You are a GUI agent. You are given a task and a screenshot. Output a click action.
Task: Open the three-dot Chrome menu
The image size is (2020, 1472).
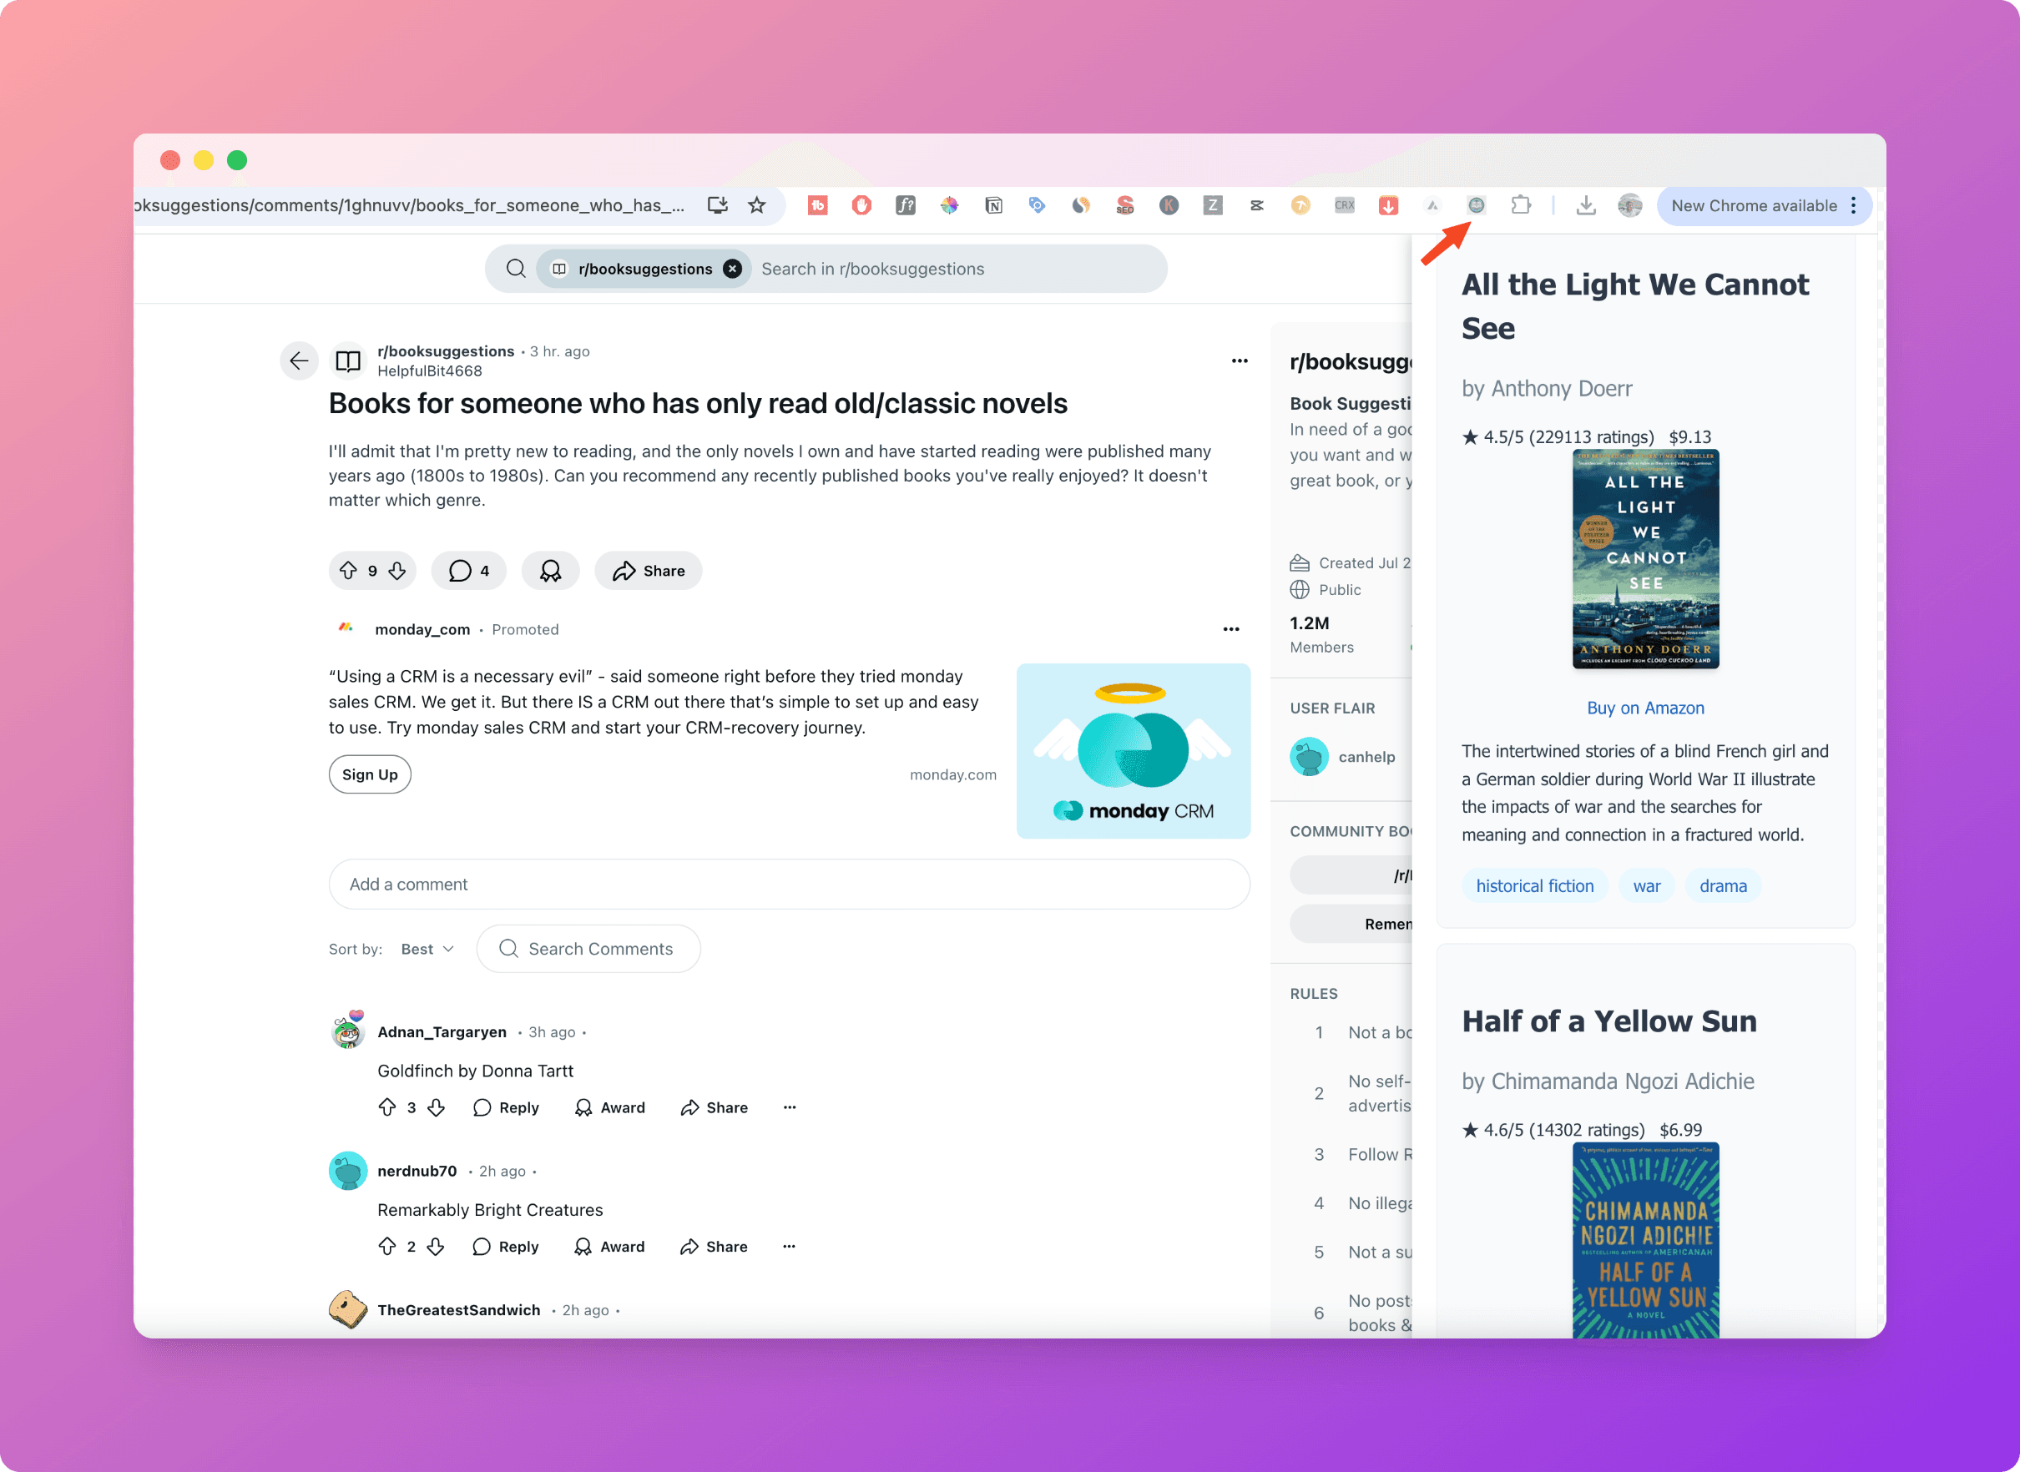click(1853, 206)
